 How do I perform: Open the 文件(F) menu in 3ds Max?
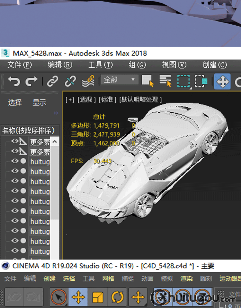pos(20,65)
